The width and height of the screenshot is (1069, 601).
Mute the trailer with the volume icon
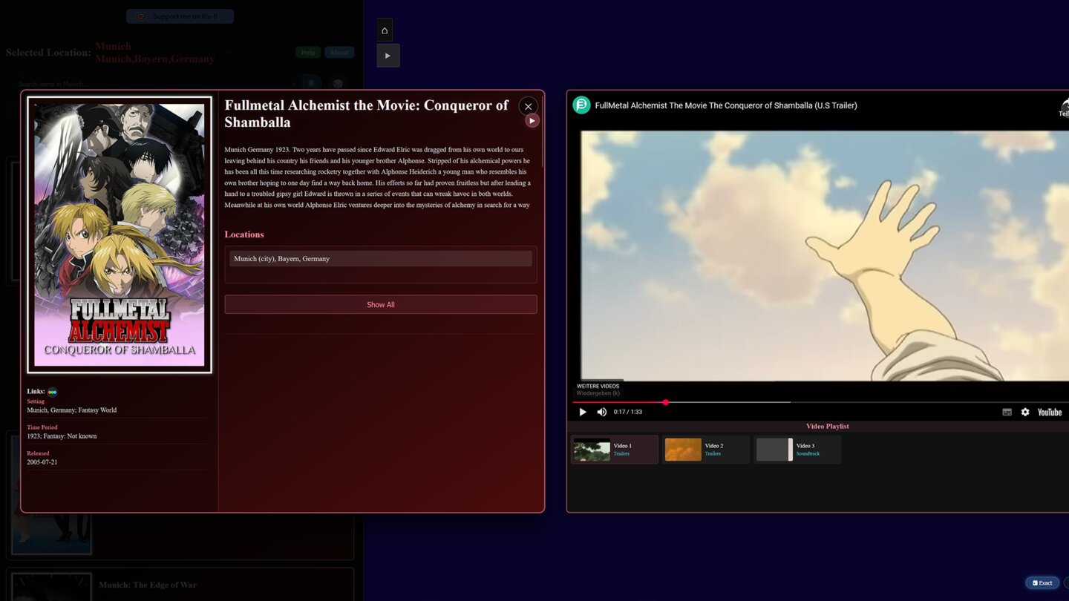(x=602, y=413)
